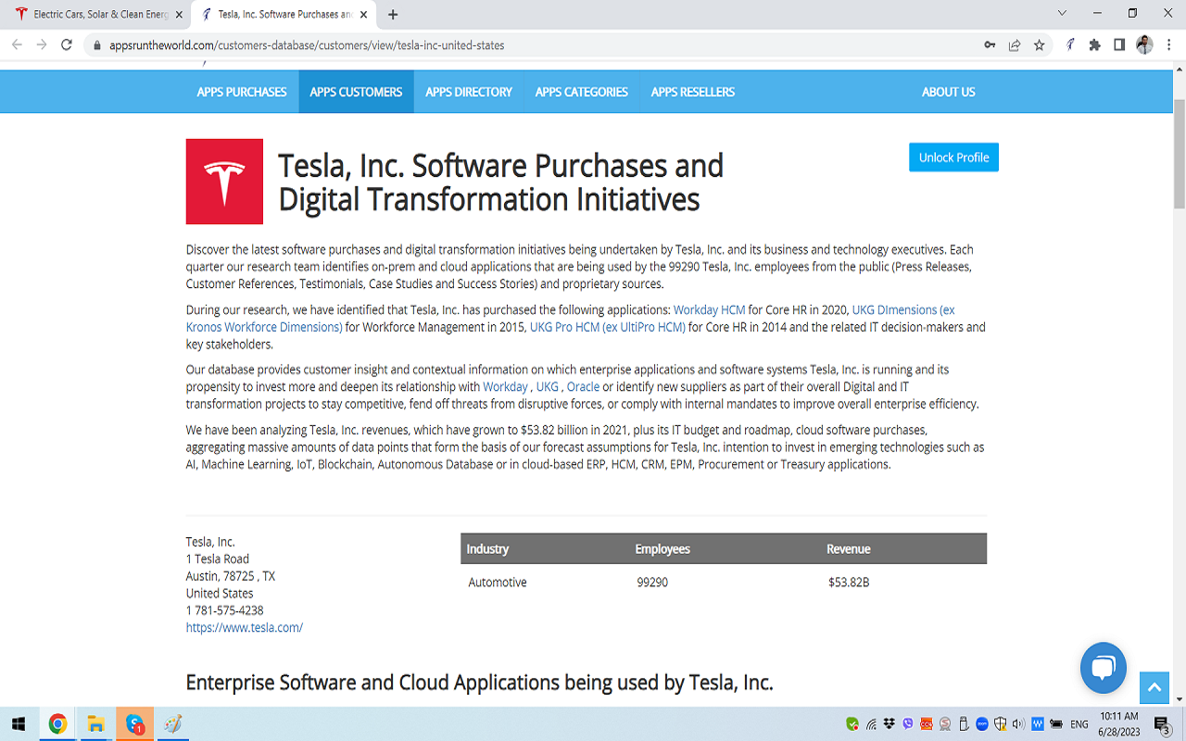The image size is (1186, 741).
Task: Click the share page icon
Action: point(1015,44)
